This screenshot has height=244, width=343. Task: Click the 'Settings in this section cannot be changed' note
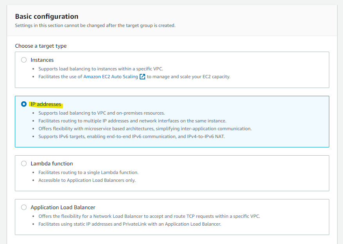95,25
